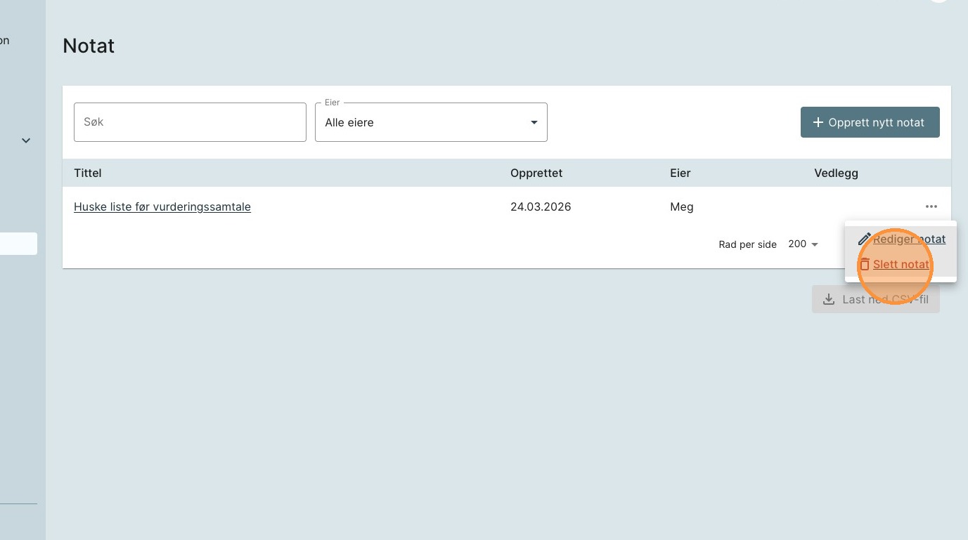Click the Last ned CSV-fil button
This screenshot has width=968, height=540.
tap(875, 299)
